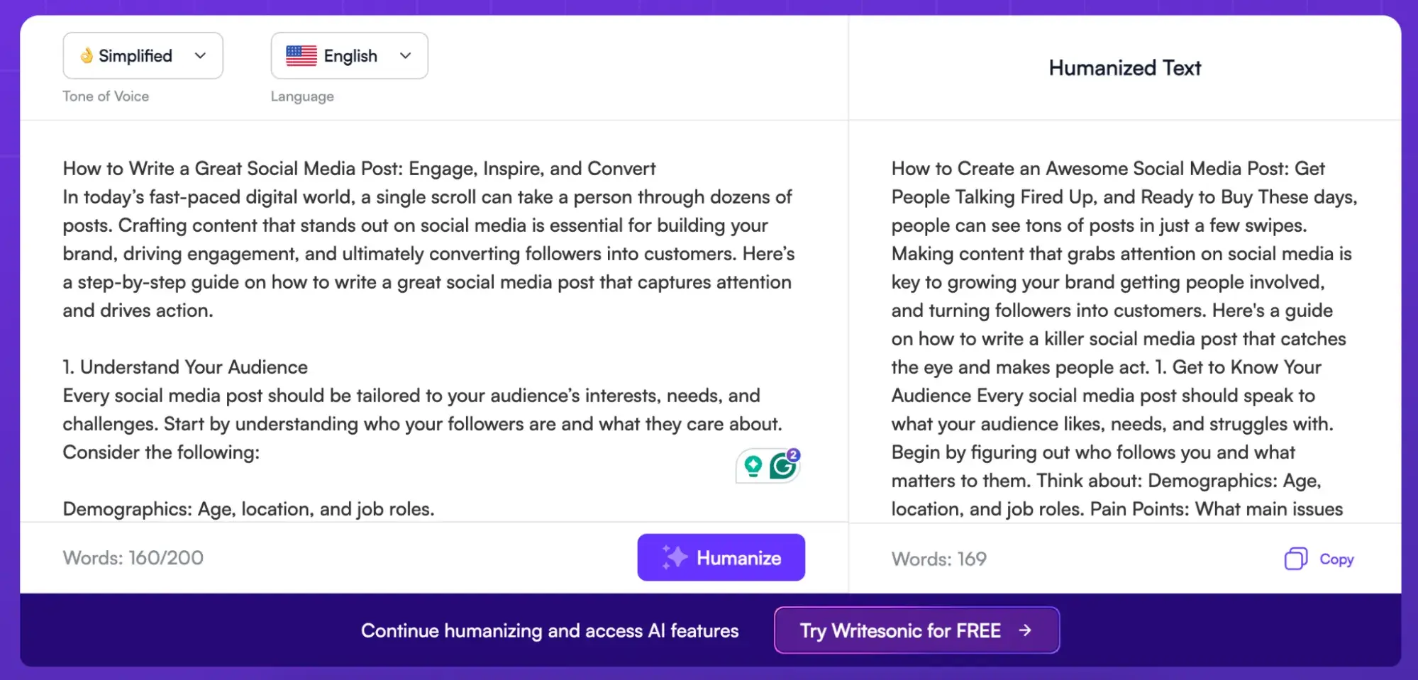The image size is (1418, 680).
Task: Click the Words: 160/200 counter
Action: pyautogui.click(x=133, y=558)
